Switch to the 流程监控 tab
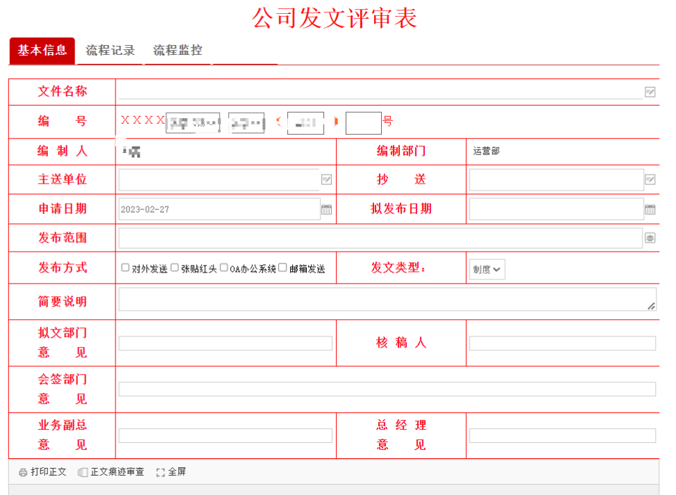This screenshot has height=495, width=676. click(177, 51)
